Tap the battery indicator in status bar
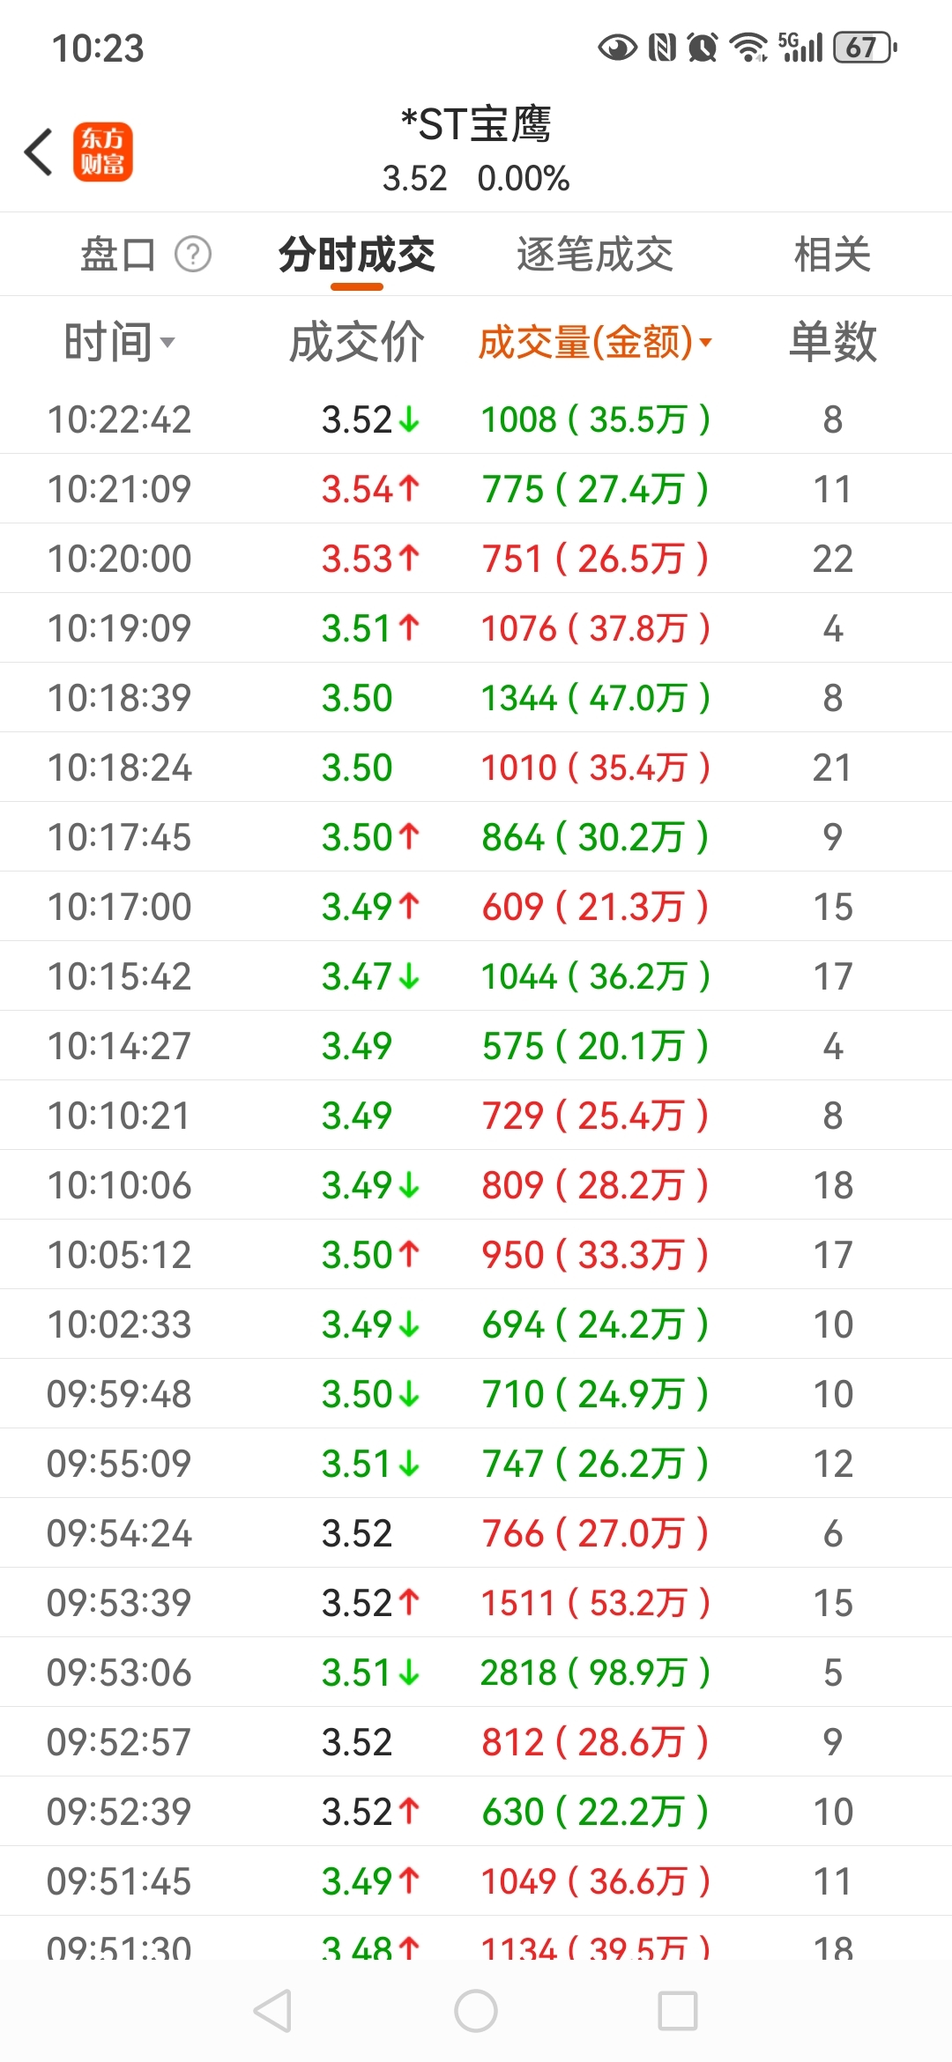 click(865, 48)
